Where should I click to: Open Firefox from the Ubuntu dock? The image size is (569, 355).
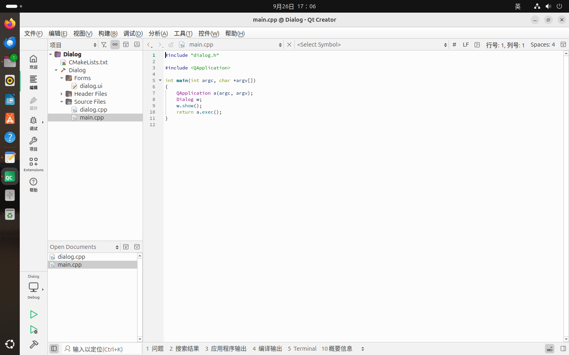click(10, 23)
